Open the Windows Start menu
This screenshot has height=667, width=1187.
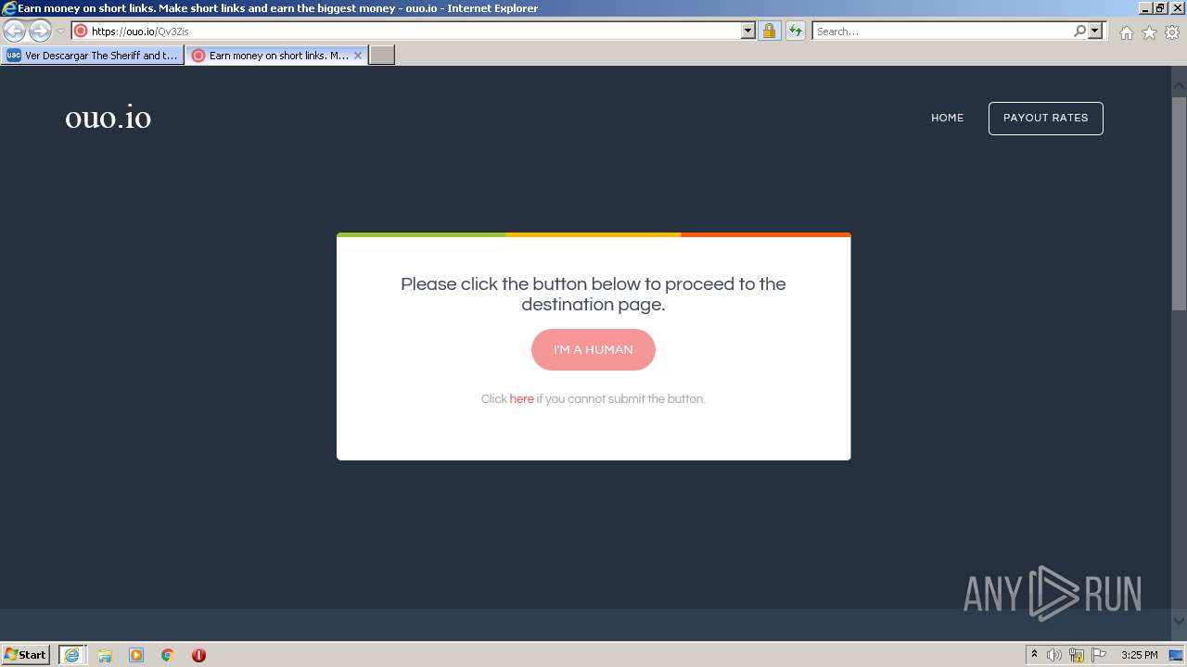click(x=26, y=654)
